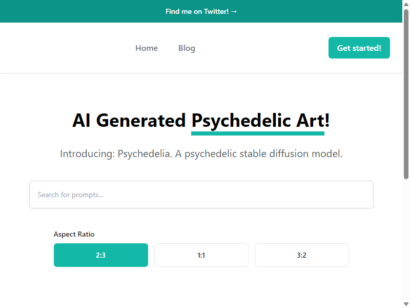410x308 pixels.
Task: Click the Get started! button
Action: 359,48
